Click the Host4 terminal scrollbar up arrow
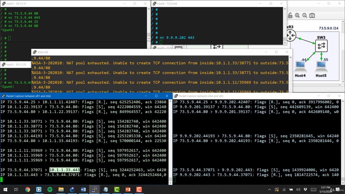The width and height of the screenshot is (345, 194). click(x=285, y=9)
